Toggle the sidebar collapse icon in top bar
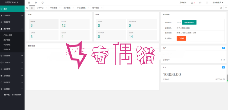 [x=29, y=3]
